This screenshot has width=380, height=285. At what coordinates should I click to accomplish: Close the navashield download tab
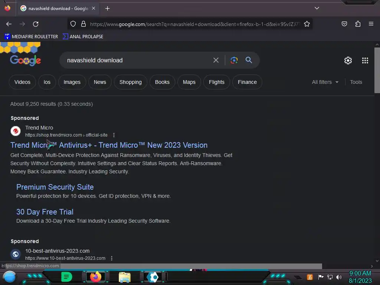coord(94,8)
